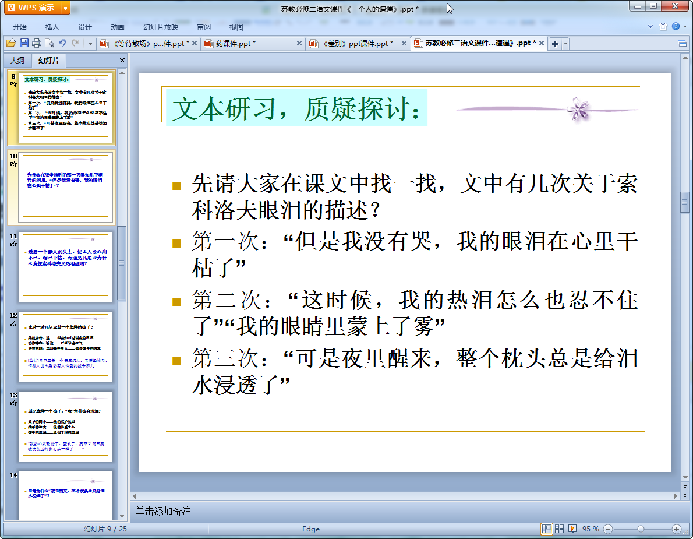The height and width of the screenshot is (539, 693).
Task: Open the 开始 menu tab
Action: coord(19,27)
